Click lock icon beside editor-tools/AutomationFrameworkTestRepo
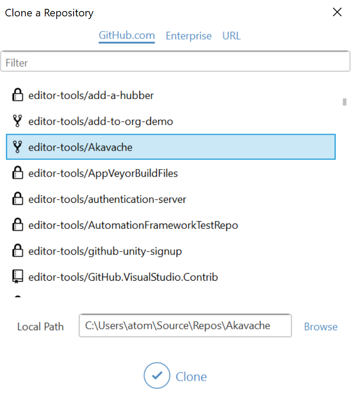This screenshot has height=398, width=351. (17, 225)
